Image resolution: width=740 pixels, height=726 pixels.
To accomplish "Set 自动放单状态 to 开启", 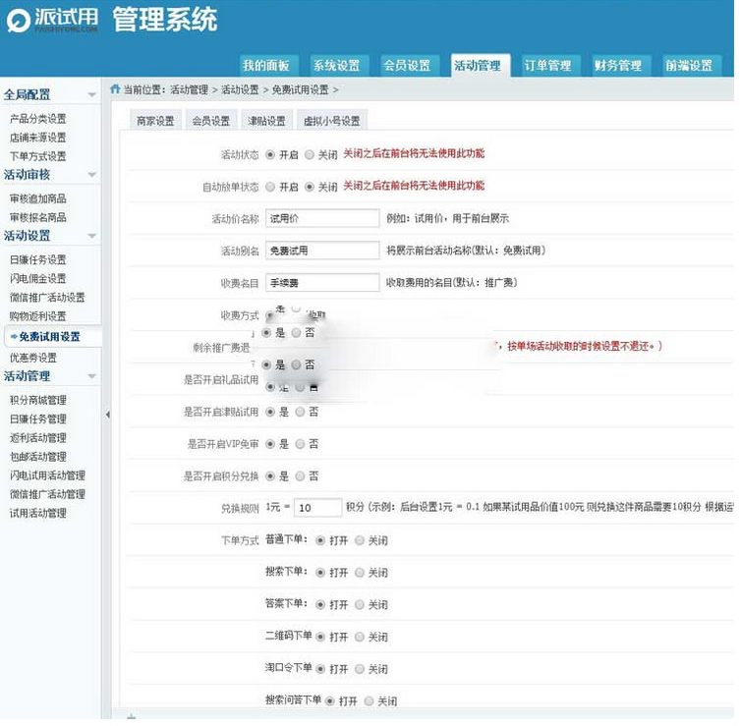I will click(x=270, y=187).
